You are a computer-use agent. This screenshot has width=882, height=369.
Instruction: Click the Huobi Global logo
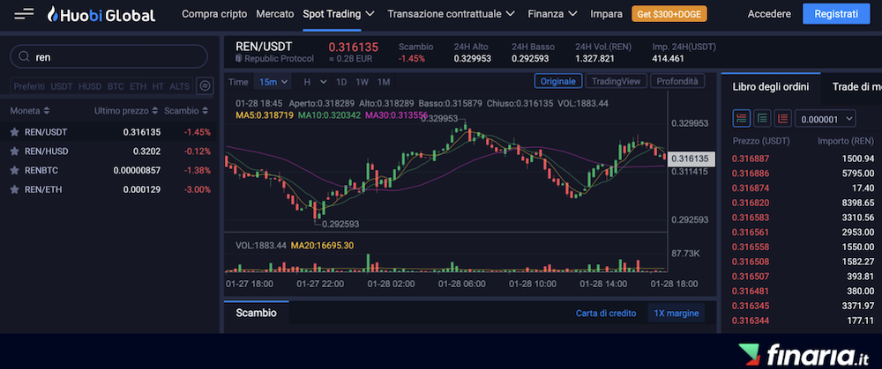click(x=101, y=14)
